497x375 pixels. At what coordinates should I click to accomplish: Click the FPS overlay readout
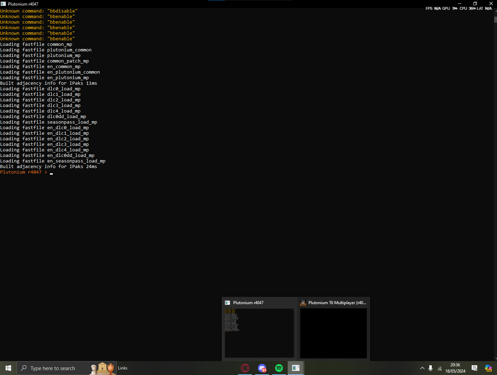coord(433,9)
